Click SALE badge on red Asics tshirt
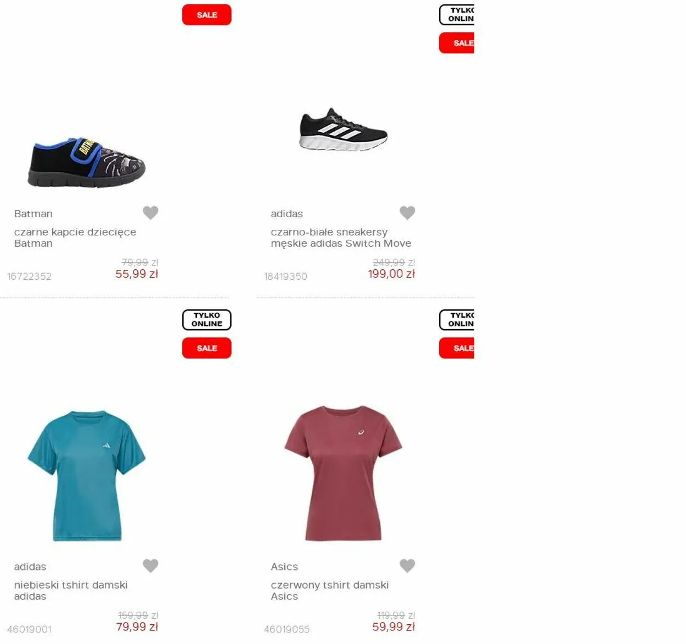This screenshot has height=644, width=686. coord(457,348)
